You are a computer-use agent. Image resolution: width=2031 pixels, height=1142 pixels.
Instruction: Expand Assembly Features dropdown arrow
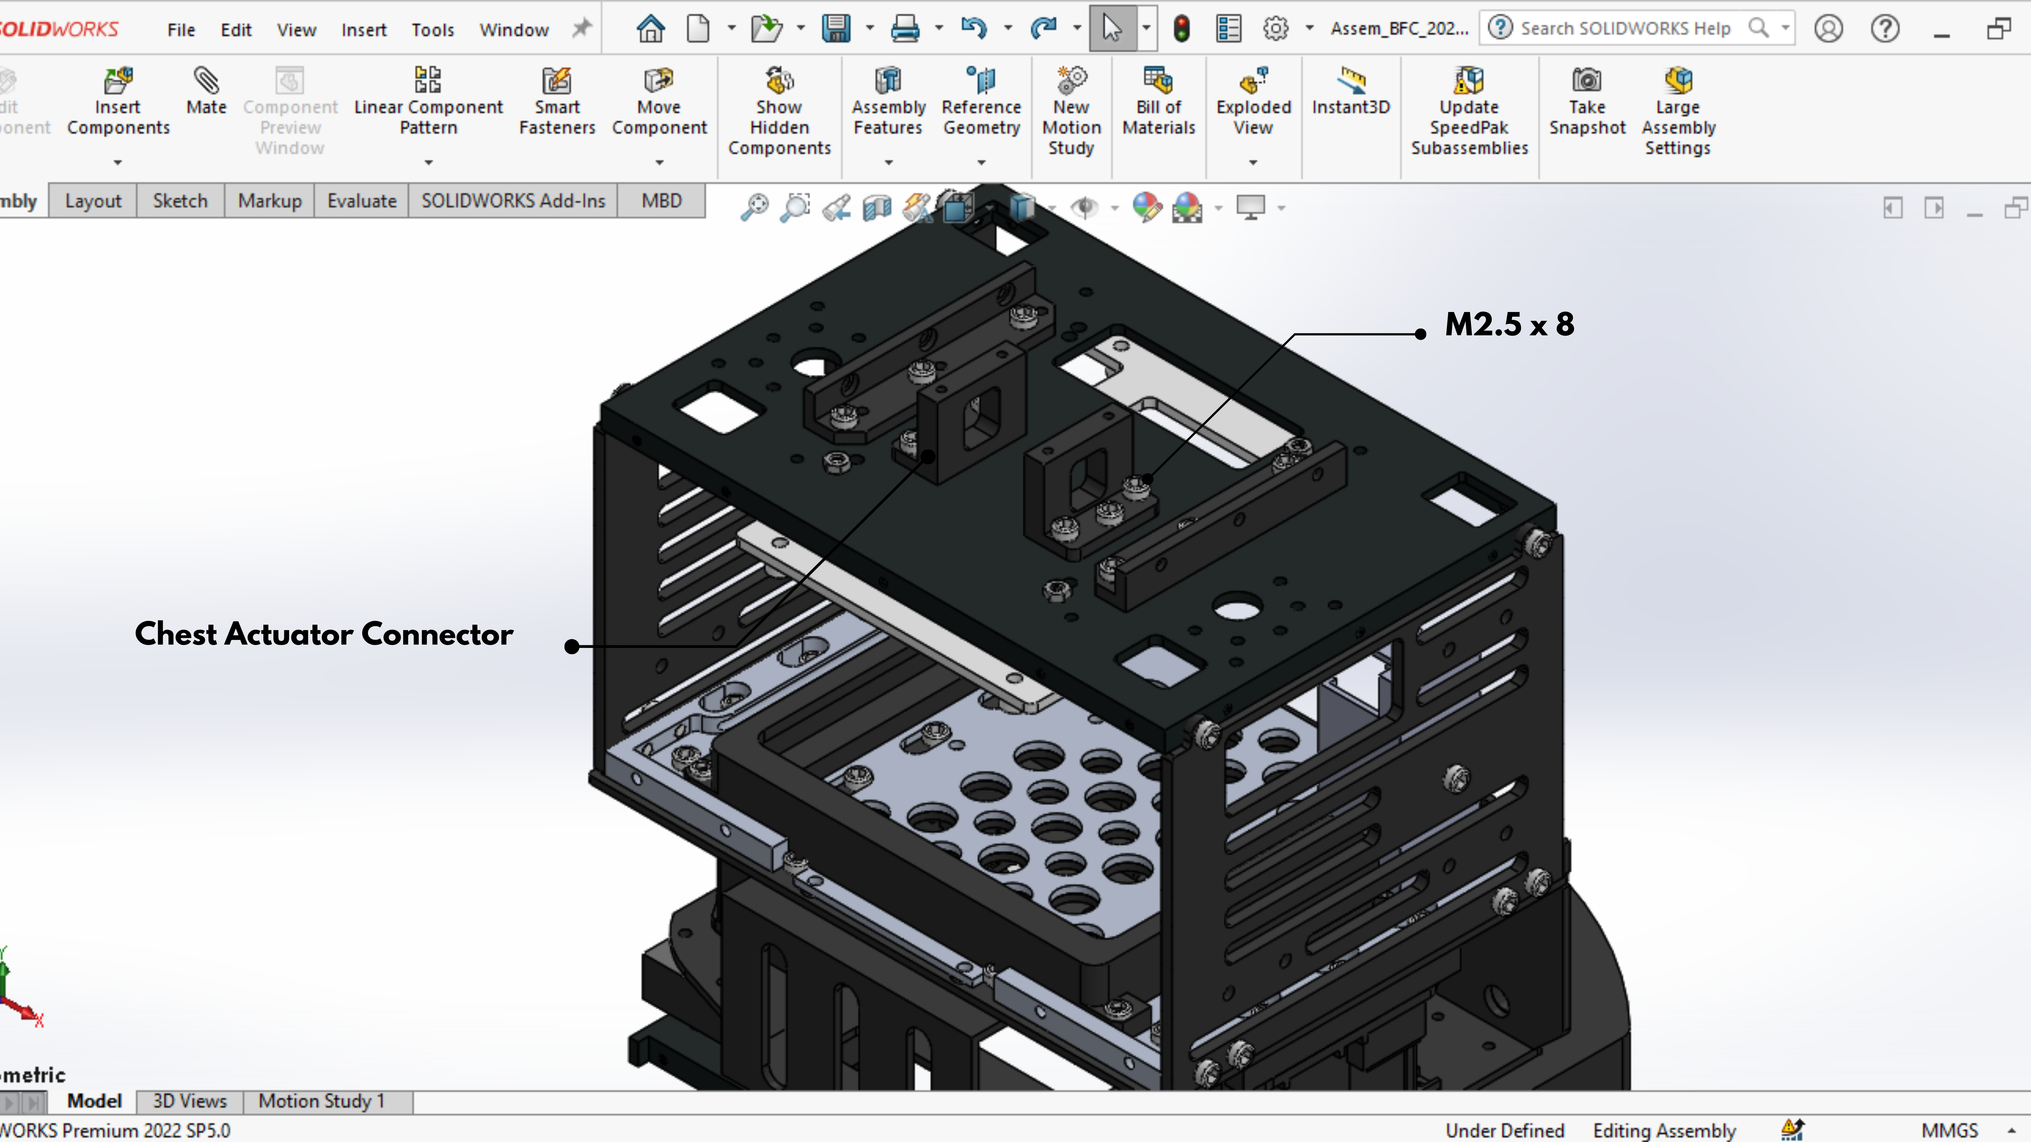[x=889, y=162]
